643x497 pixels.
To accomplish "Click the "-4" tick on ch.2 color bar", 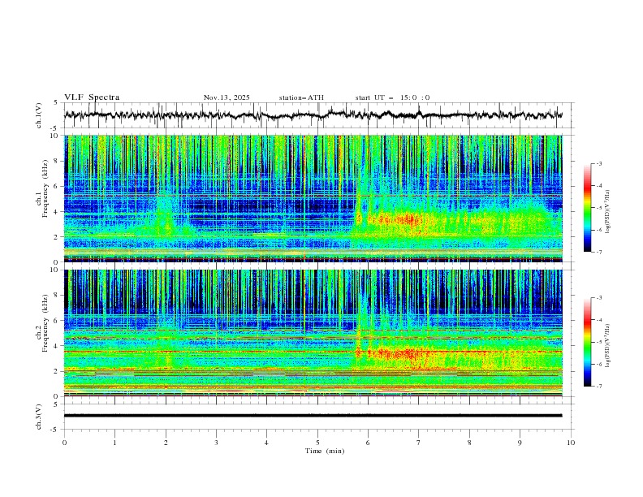I will click(599, 320).
